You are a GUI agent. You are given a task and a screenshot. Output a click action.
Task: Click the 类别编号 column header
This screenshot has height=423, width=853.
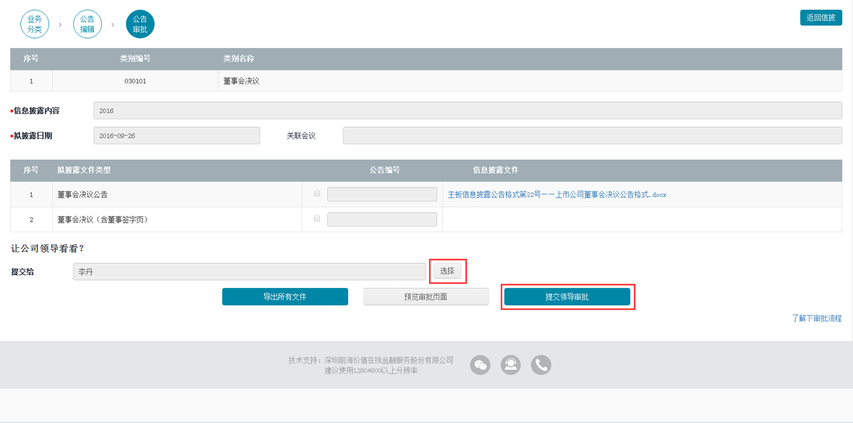pyautogui.click(x=135, y=59)
